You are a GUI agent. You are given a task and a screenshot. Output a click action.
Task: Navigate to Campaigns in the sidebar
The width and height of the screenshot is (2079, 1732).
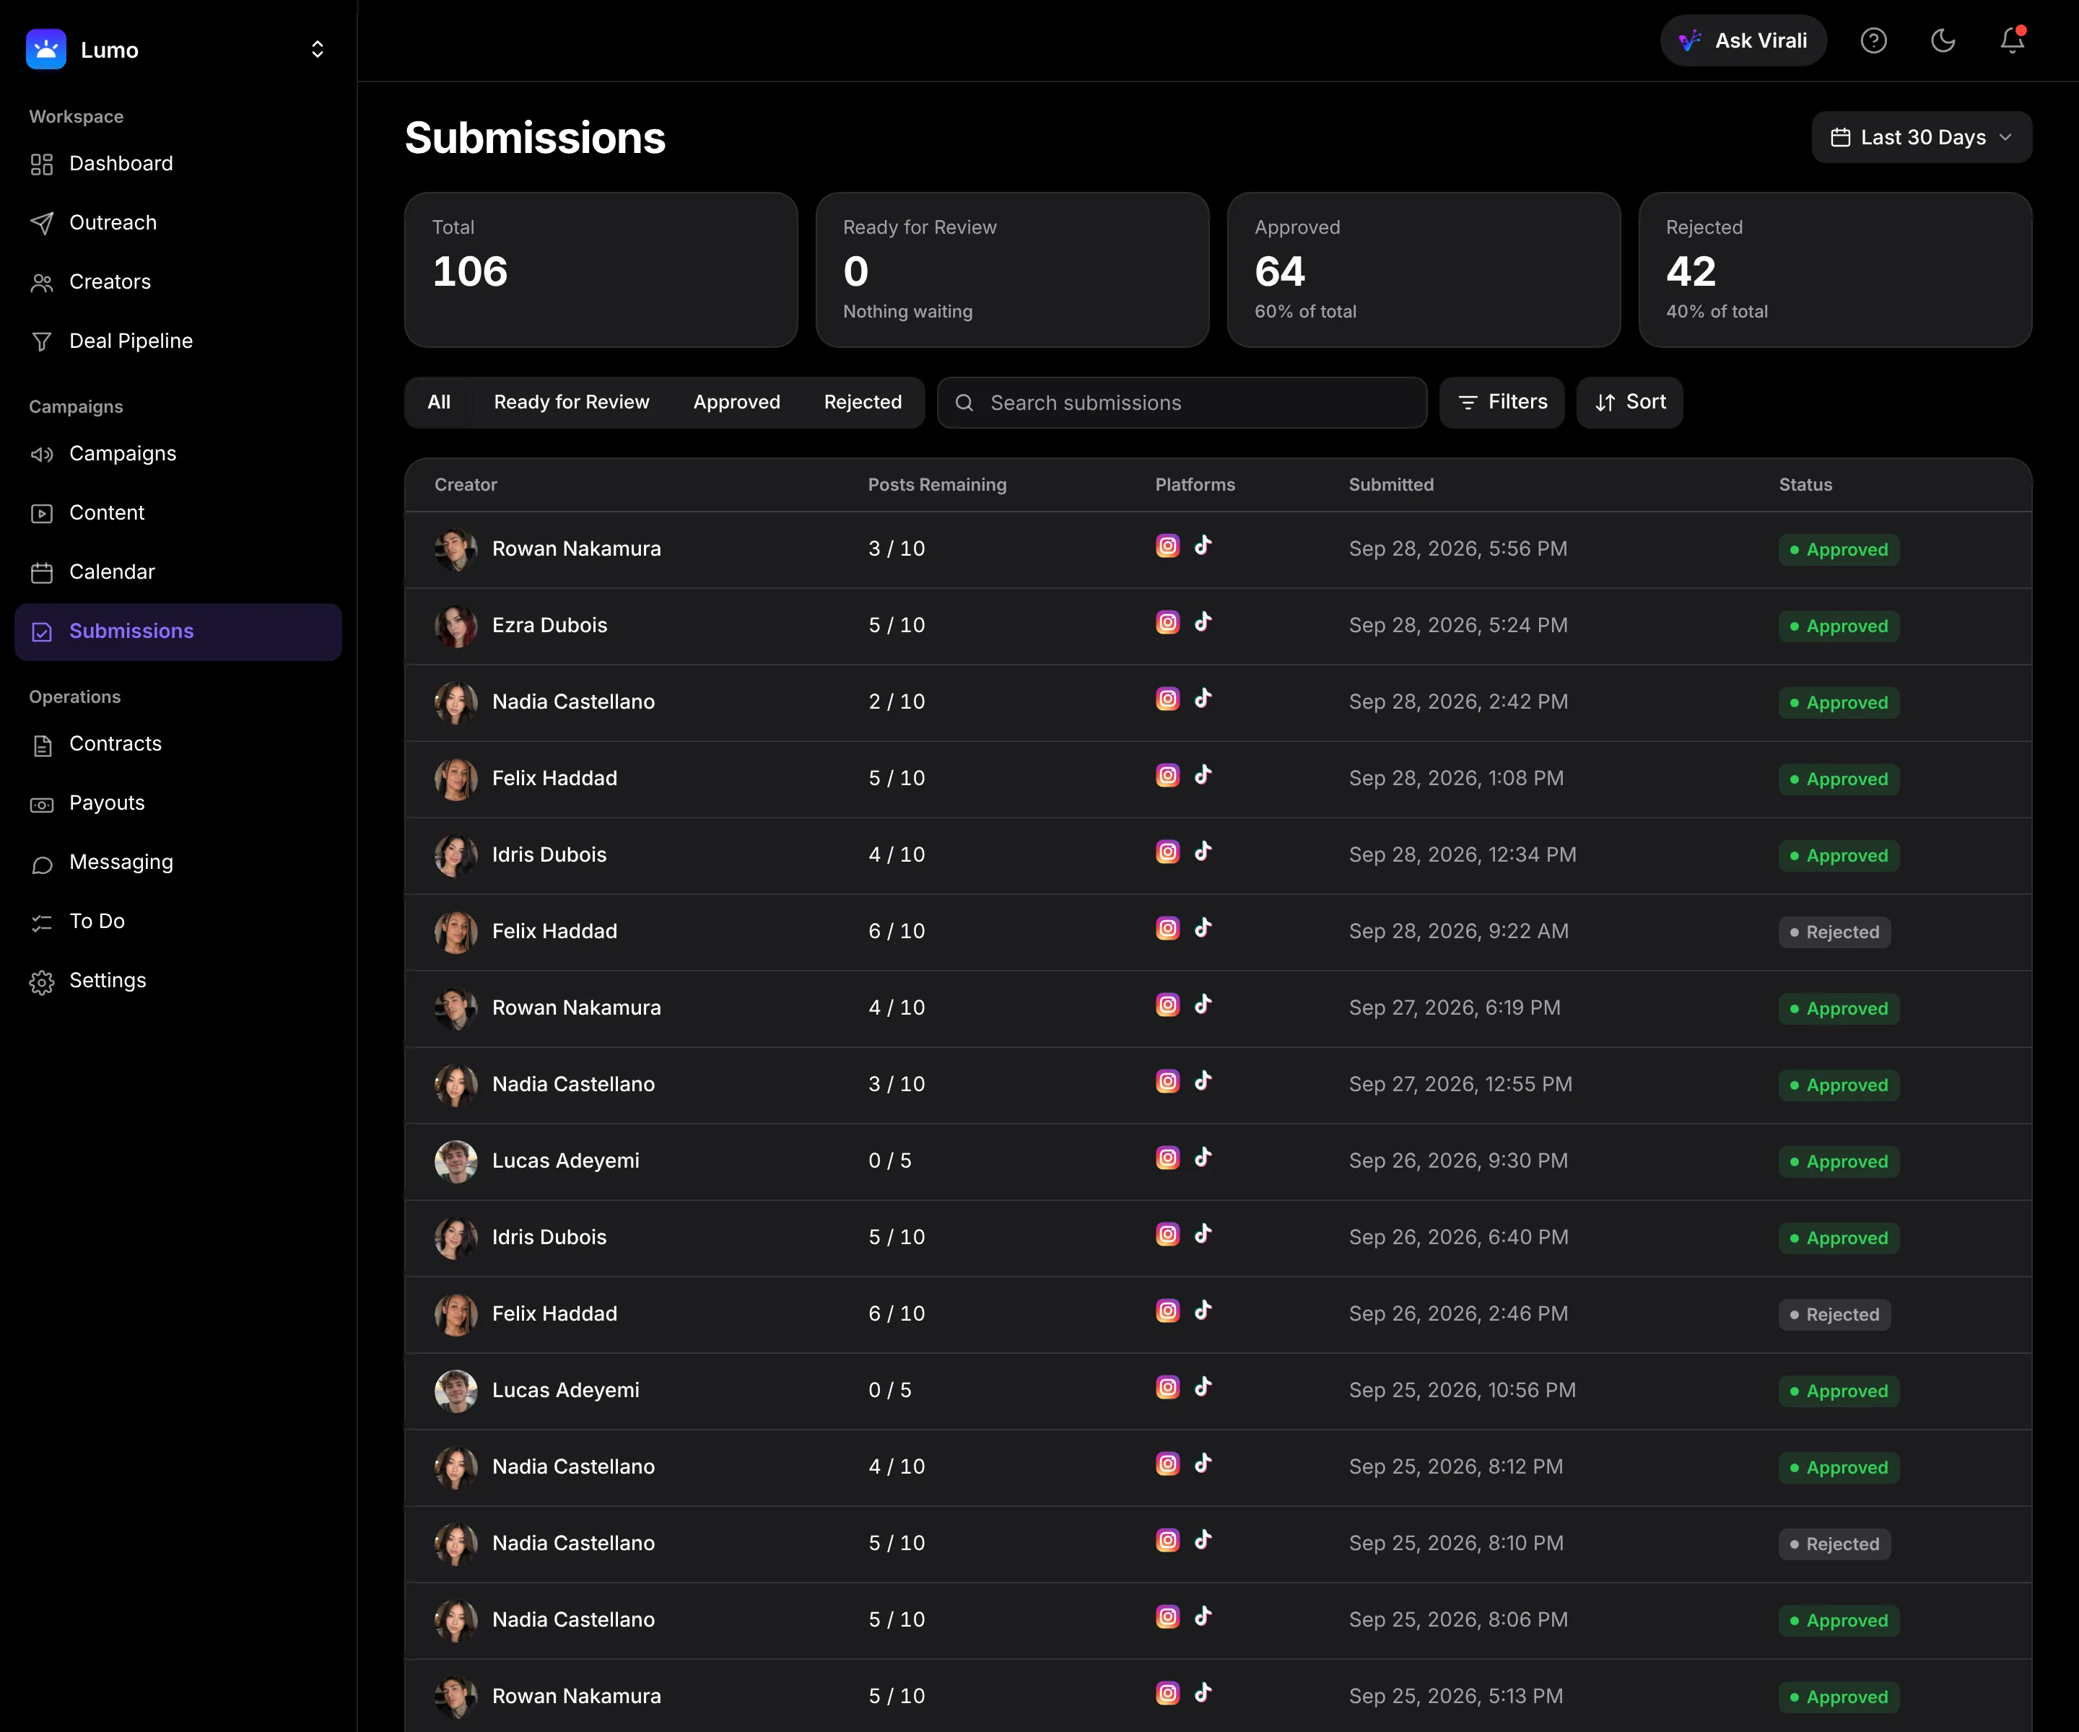coord(178,454)
